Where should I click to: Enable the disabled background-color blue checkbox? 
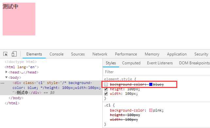coord(106,84)
